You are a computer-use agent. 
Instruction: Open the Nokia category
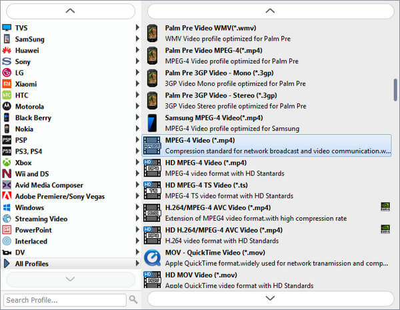point(71,129)
